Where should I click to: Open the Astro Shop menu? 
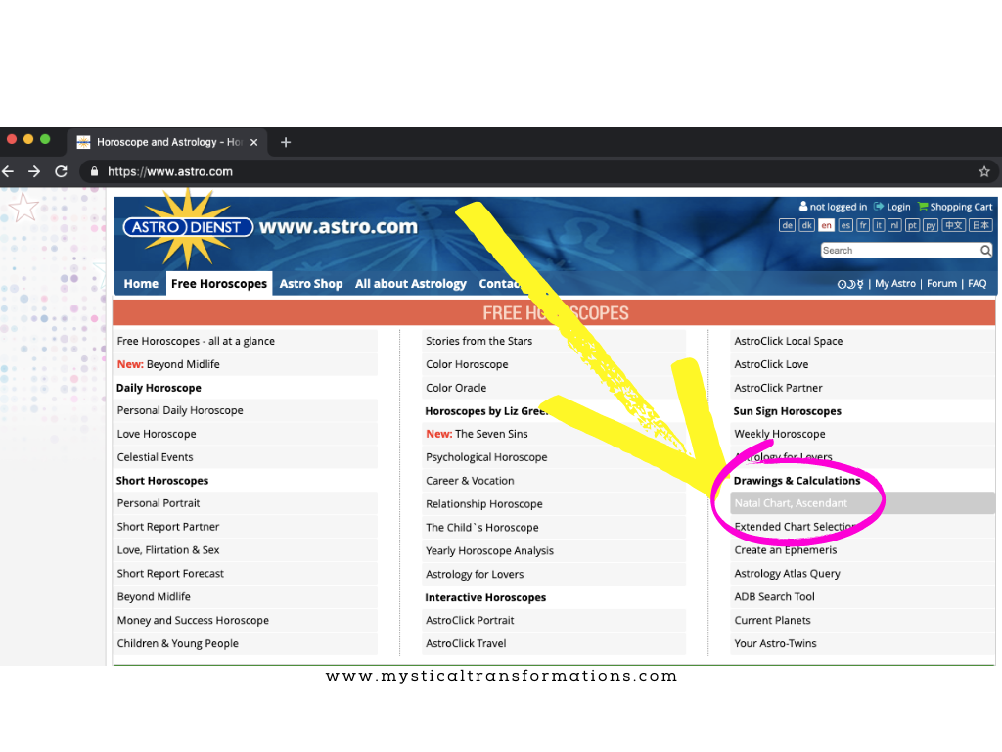[311, 283]
